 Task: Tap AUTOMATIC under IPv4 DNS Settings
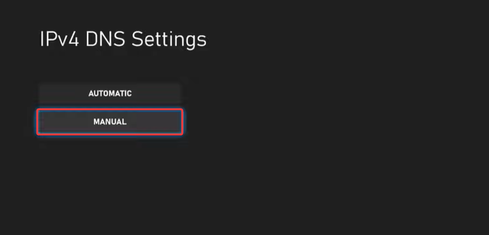[110, 93]
